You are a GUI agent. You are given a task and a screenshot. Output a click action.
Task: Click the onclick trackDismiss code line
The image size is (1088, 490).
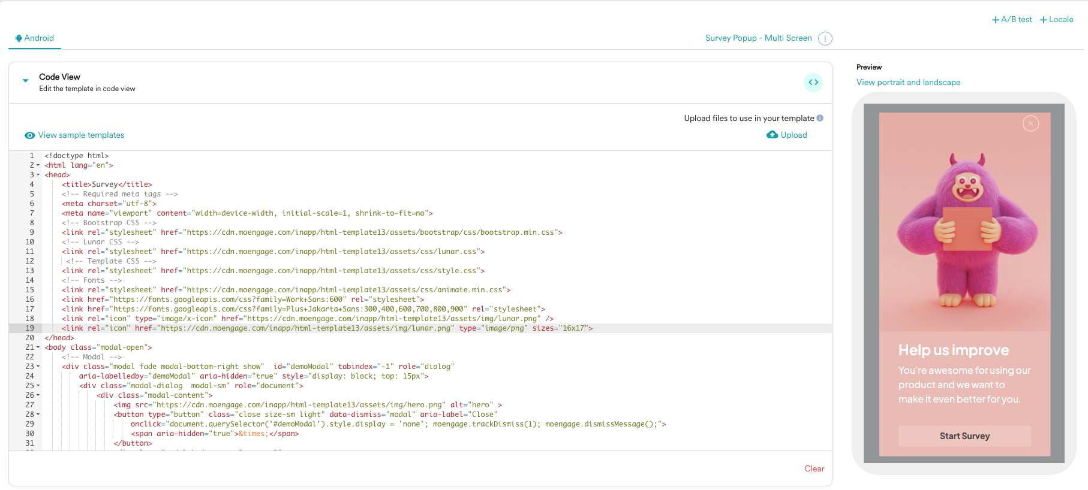coord(398,424)
